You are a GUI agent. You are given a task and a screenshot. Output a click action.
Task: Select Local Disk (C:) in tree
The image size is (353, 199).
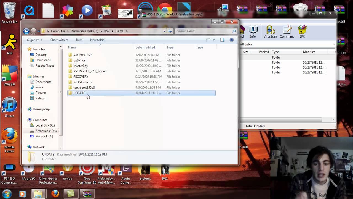pyautogui.click(x=45, y=125)
